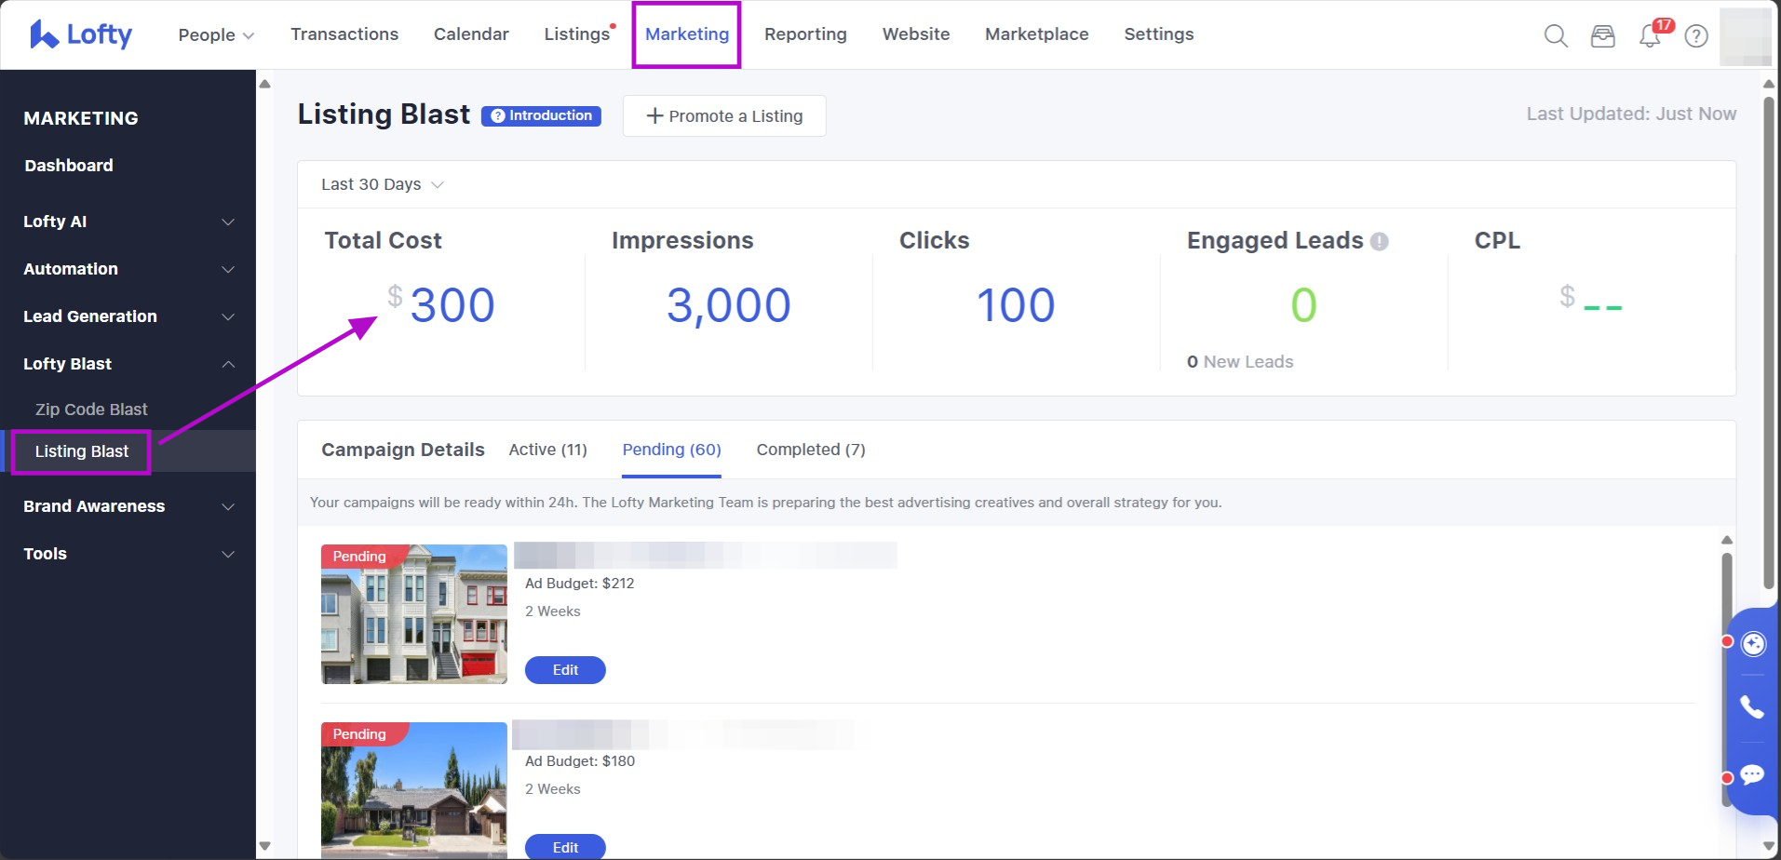Click the Lofty logo icon
This screenshot has width=1781, height=860.
tap(44, 34)
